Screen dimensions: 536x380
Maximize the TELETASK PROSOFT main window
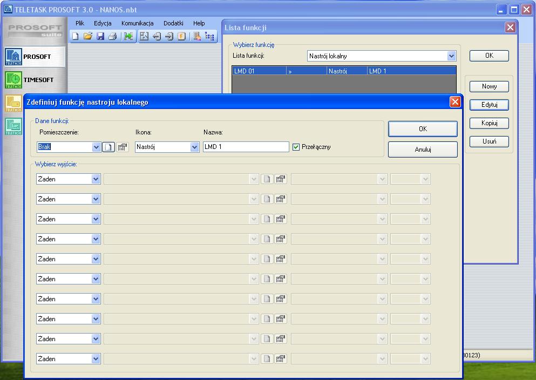pyautogui.click(x=514, y=10)
